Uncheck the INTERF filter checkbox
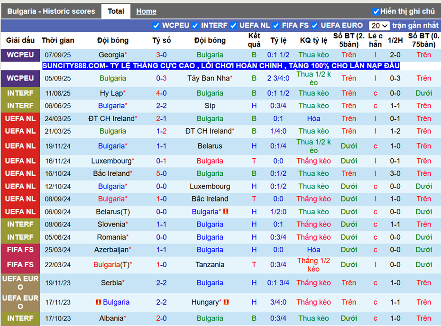The height and width of the screenshot is (326, 441). [x=195, y=26]
